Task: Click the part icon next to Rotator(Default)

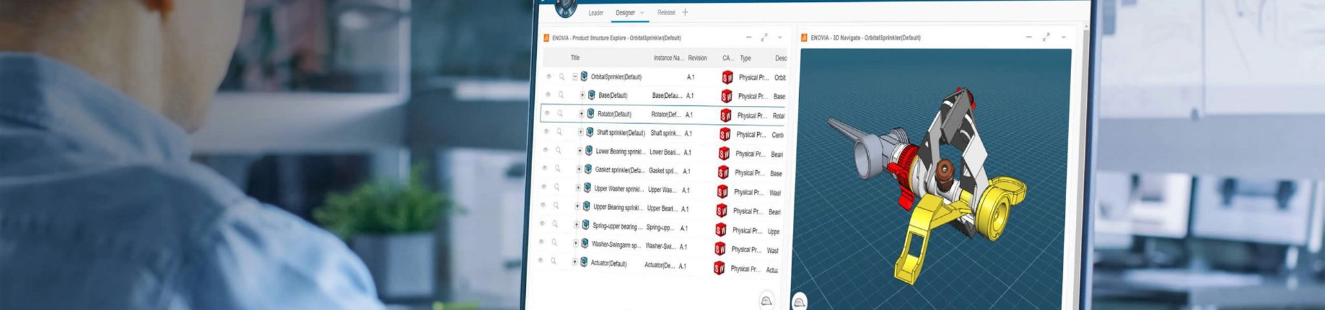Action: [x=591, y=114]
